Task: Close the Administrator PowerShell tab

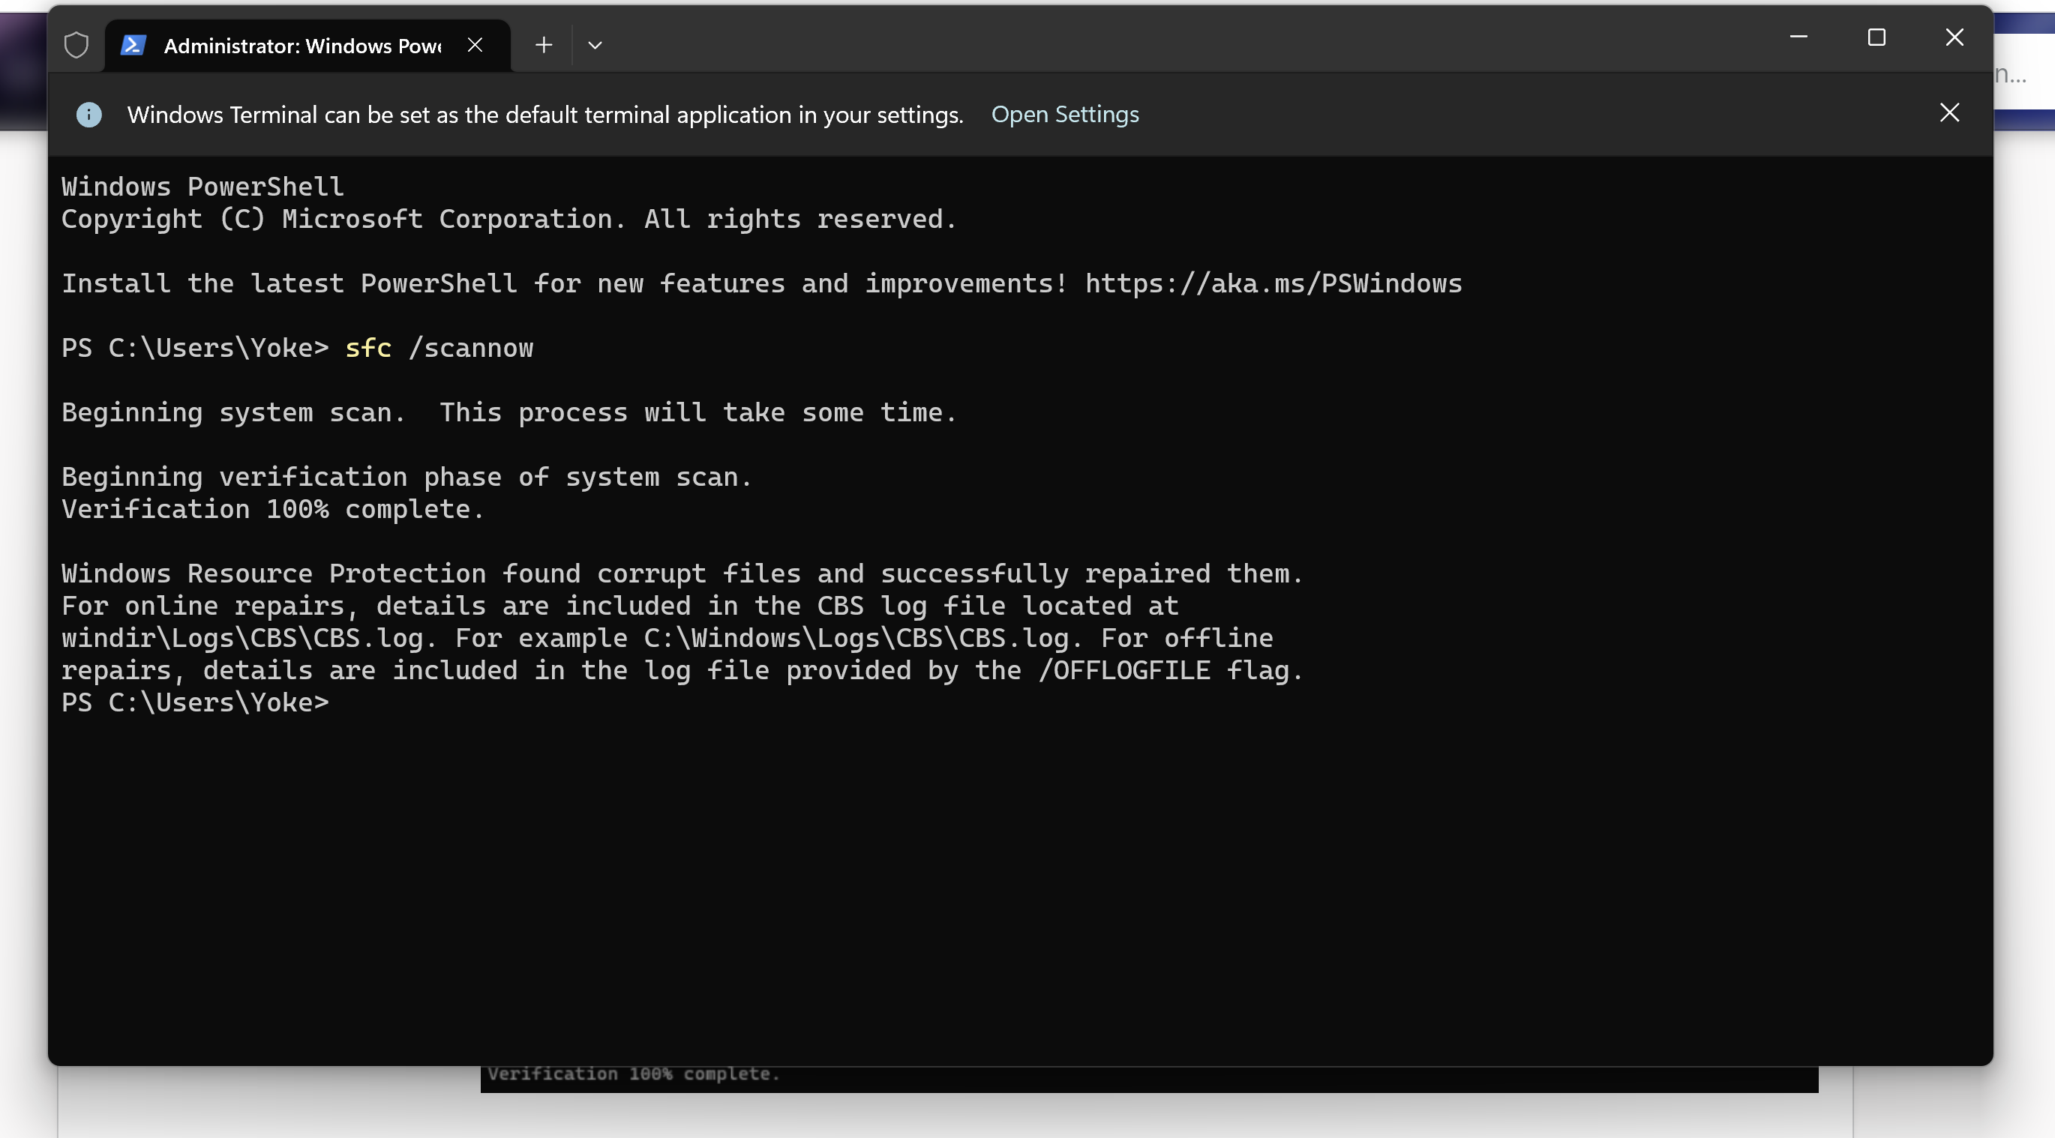Action: coord(475,45)
